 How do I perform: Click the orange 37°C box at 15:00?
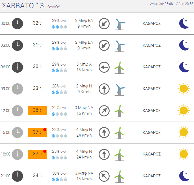37,133
